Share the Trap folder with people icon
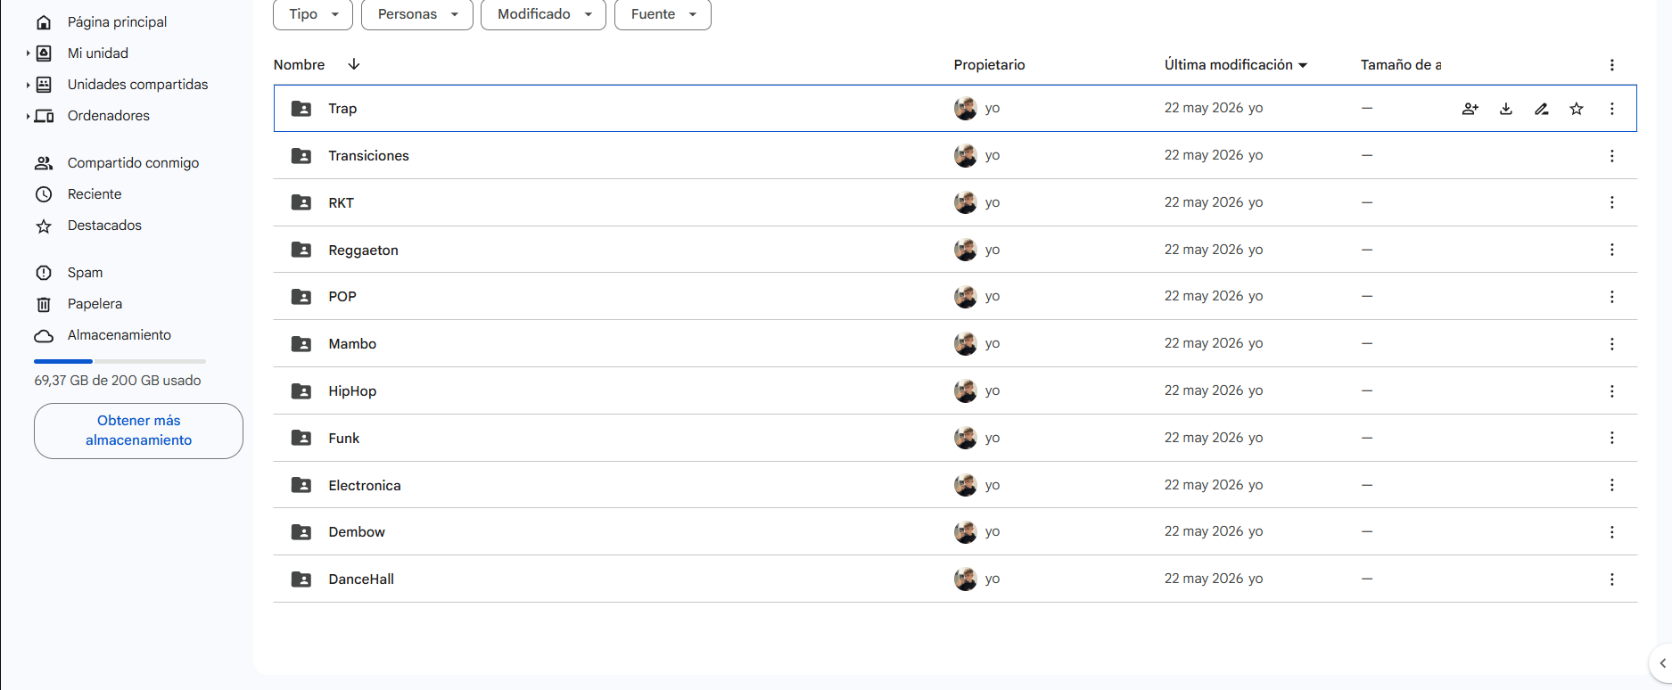The width and height of the screenshot is (1672, 690). tap(1470, 109)
